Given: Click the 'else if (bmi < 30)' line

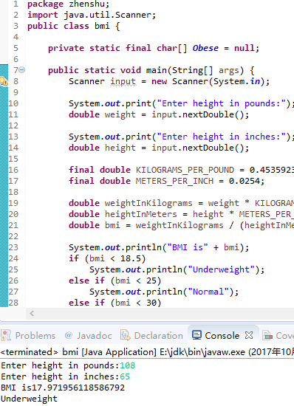Looking at the screenshot, I should [x=115, y=303].
